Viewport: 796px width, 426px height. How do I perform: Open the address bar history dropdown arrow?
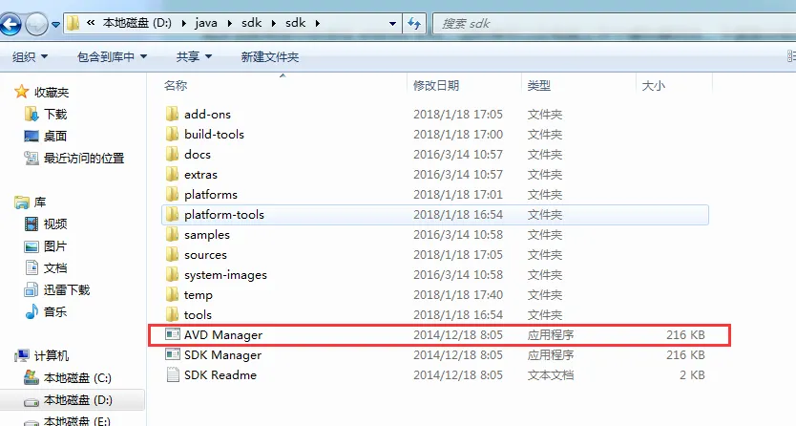pos(392,23)
